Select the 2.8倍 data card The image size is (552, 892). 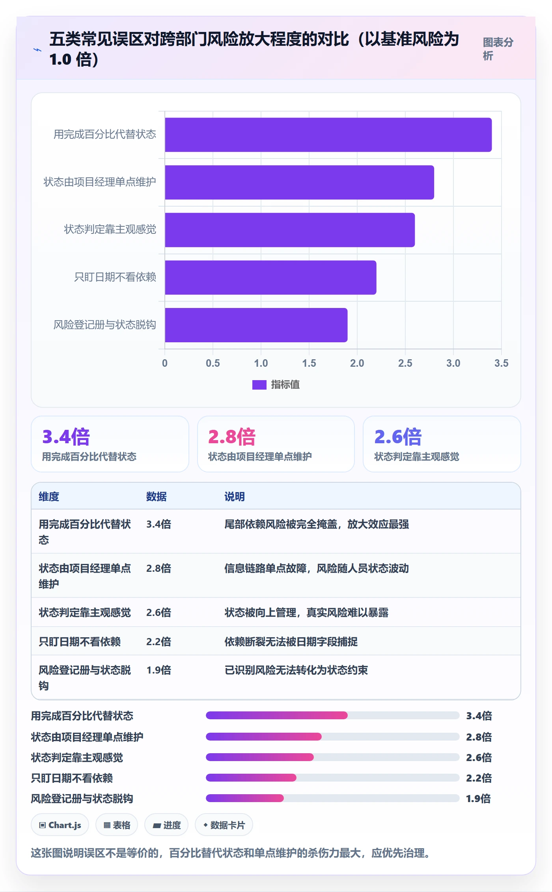[276, 444]
